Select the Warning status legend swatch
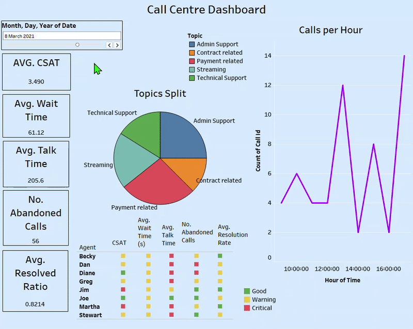Screen dimensions: 413x329 tap(247, 300)
